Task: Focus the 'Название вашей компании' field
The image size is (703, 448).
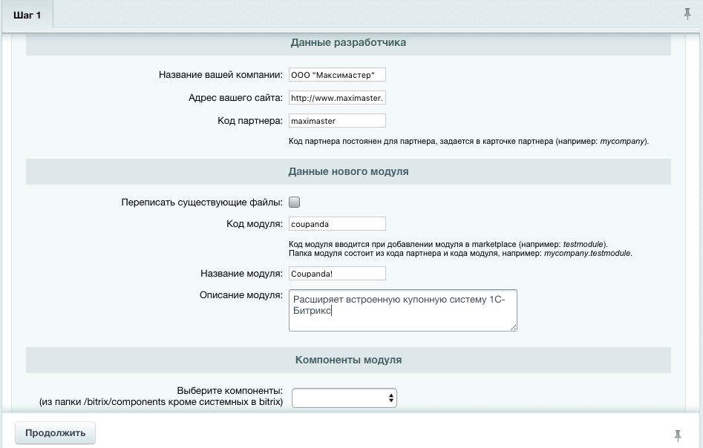Action: [338, 75]
